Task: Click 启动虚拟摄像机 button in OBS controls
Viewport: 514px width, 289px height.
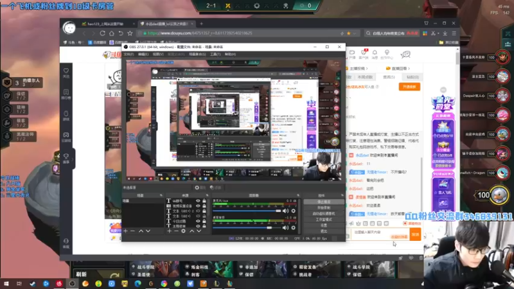Action: tap(324, 214)
